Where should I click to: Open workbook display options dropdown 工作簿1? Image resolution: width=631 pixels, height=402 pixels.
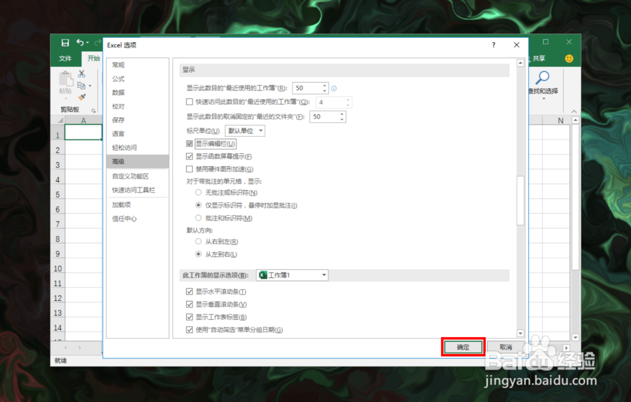pos(292,275)
